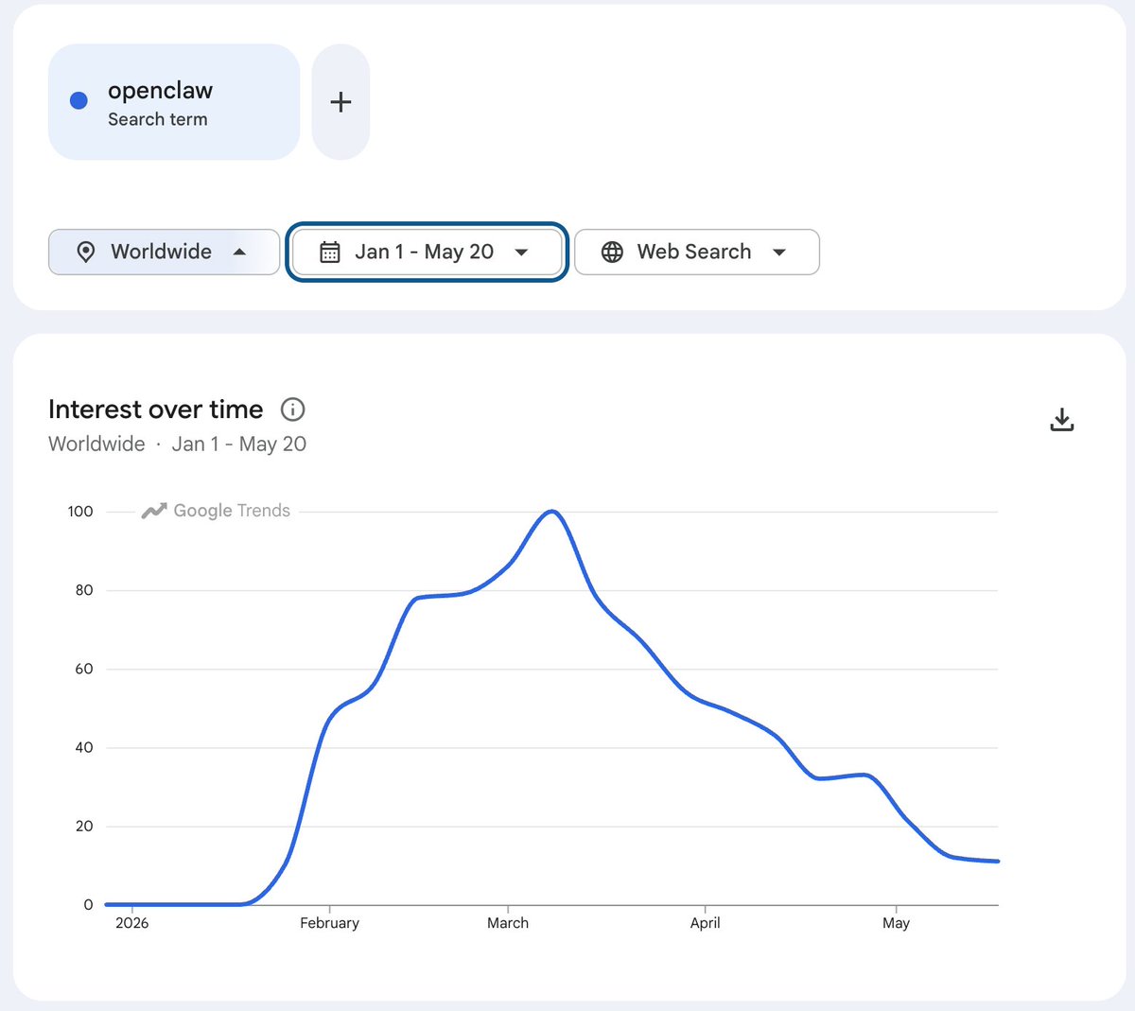Click the calendar icon in date filter
The image size is (1135, 1011).
[330, 252]
